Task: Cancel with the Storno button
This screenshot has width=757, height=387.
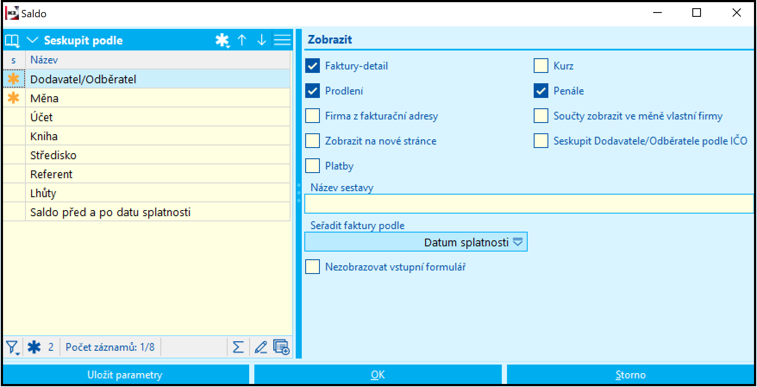Action: coord(630,374)
